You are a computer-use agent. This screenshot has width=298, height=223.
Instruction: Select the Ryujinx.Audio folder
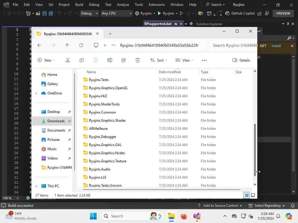click(x=100, y=169)
